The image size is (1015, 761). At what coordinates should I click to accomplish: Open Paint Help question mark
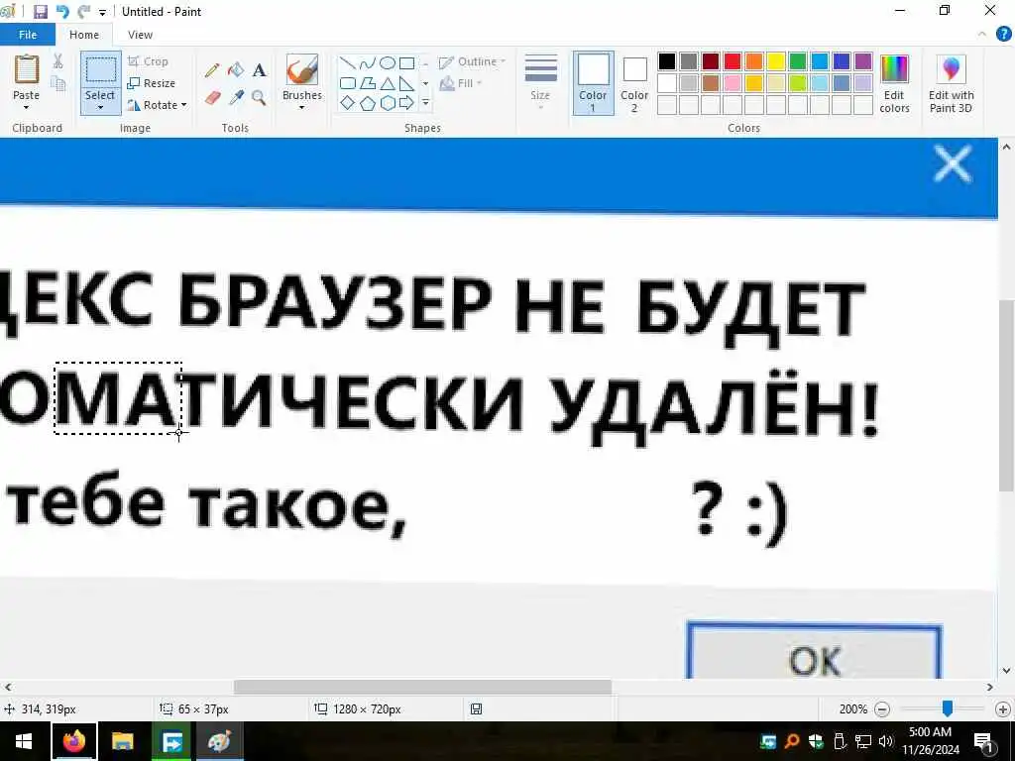pos(1004,35)
